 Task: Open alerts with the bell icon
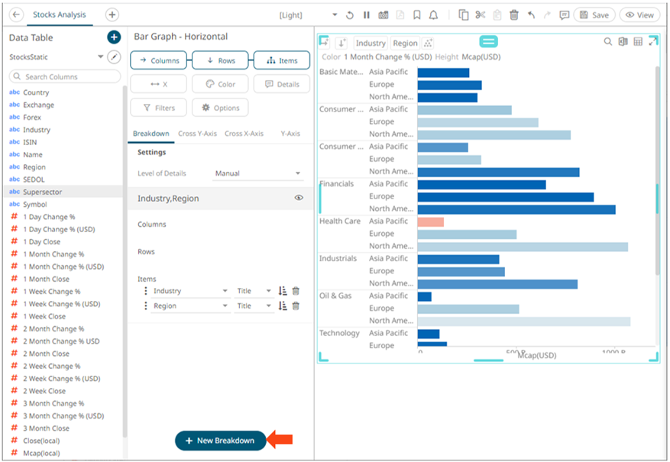pos(434,15)
